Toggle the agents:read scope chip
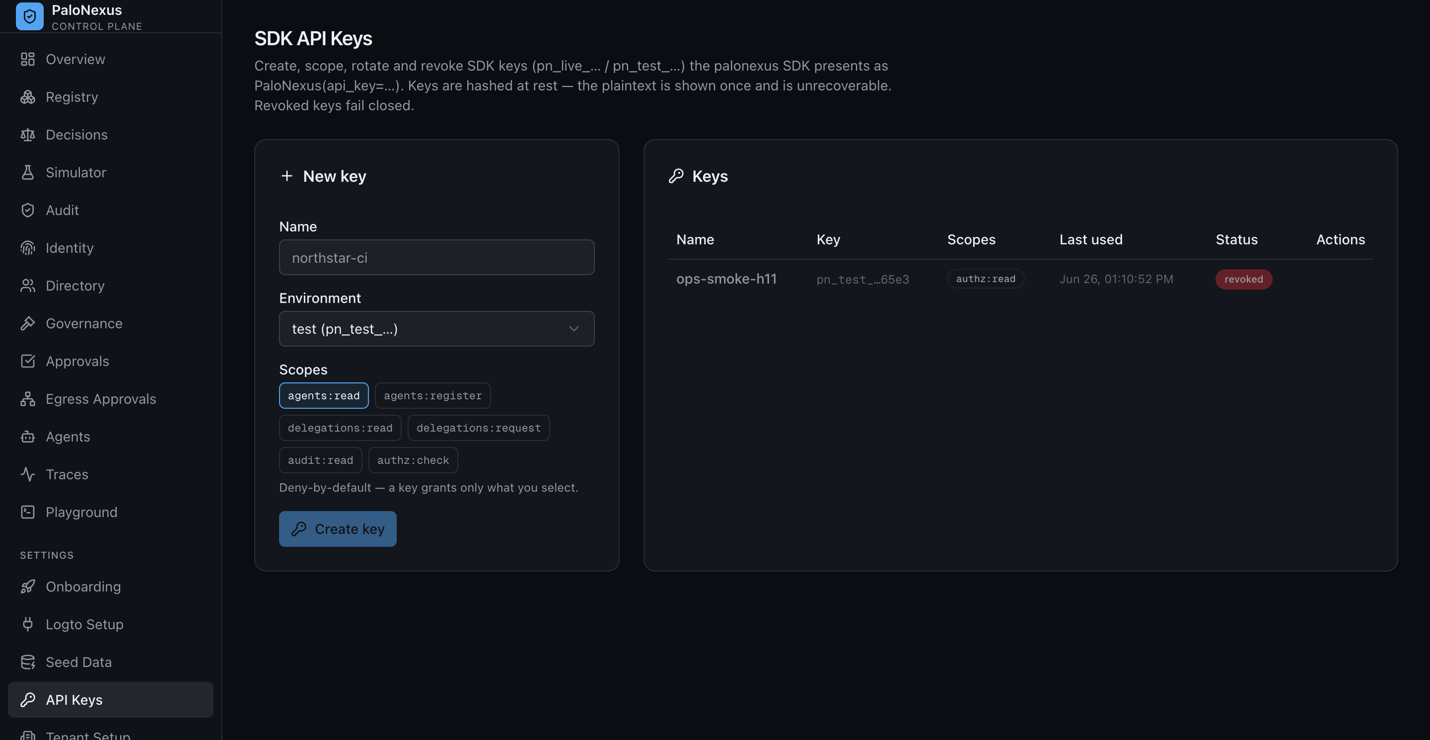 (324, 395)
